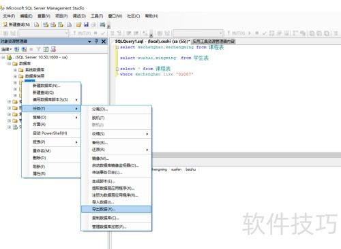Choose 导出数据(X)... in tasks submenu
341x249 pixels.
click(117, 209)
